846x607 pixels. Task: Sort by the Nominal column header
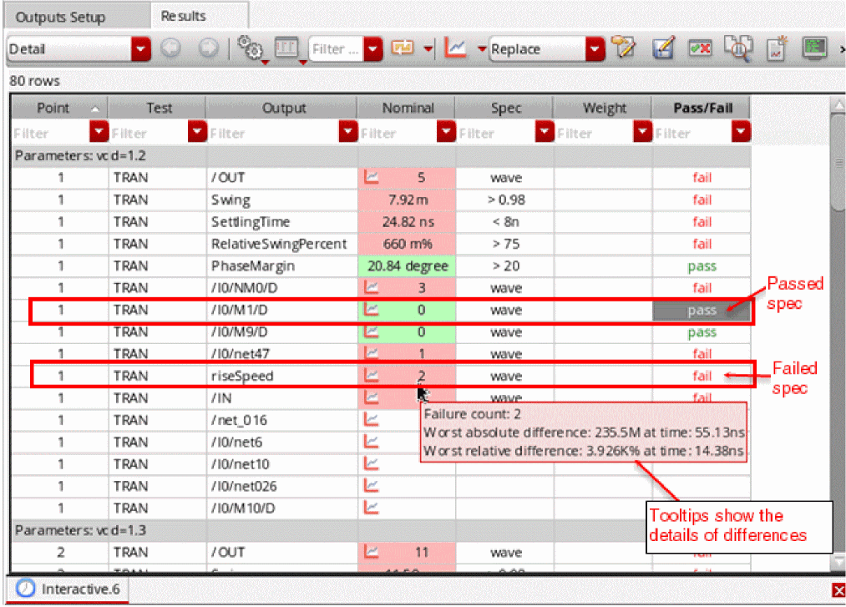408,108
